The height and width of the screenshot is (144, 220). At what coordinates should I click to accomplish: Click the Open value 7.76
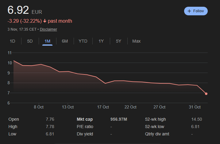point(50,119)
